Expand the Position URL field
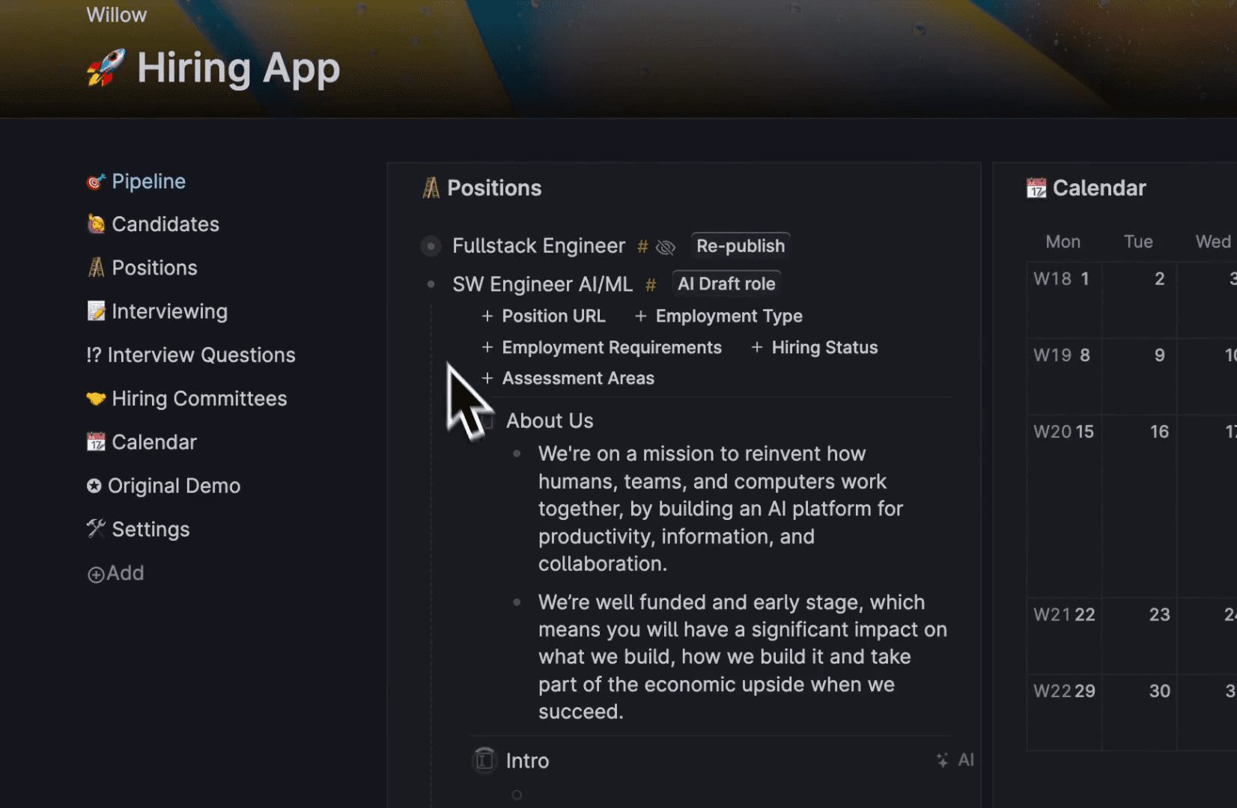 click(544, 316)
